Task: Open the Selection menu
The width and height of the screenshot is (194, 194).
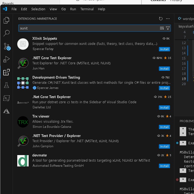Action: click(x=38, y=9)
